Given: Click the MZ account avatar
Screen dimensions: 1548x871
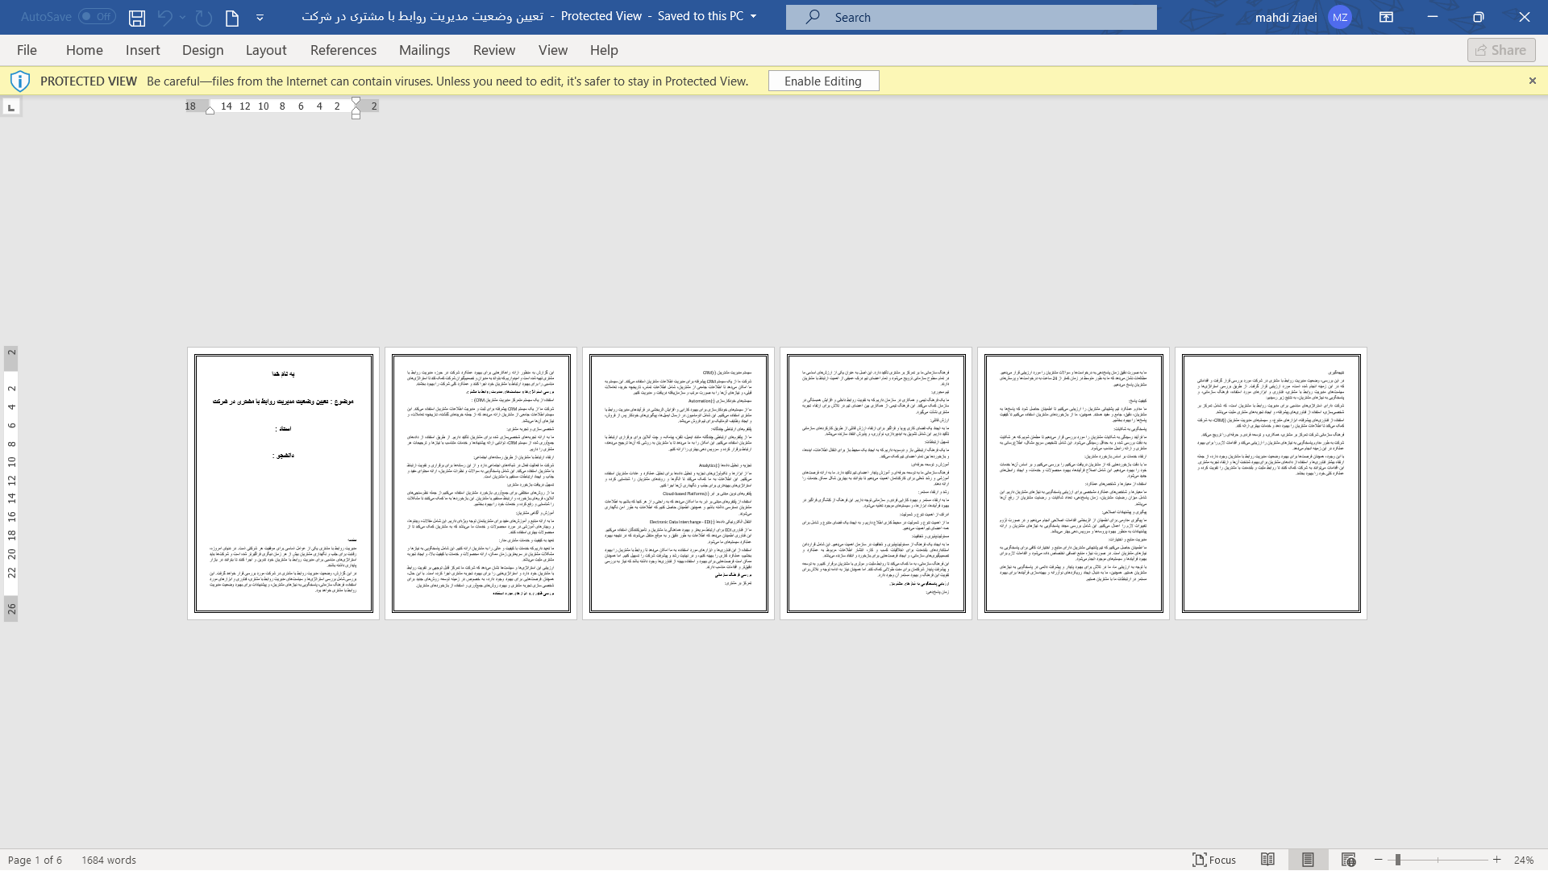Looking at the screenshot, I should click(x=1340, y=17).
